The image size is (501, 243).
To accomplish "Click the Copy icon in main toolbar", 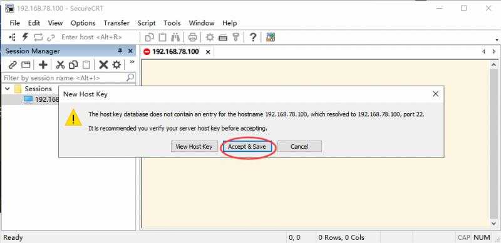I will (x=149, y=37).
